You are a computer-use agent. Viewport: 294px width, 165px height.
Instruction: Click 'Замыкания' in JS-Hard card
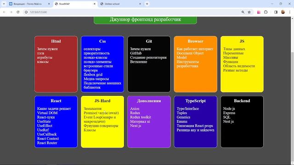click(92, 109)
